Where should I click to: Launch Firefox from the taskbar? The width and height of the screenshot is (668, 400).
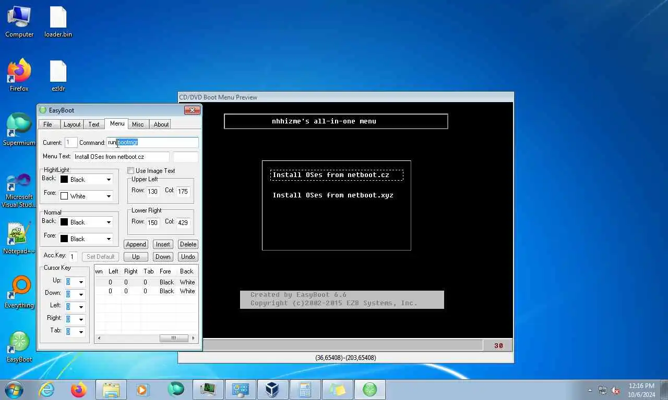(x=79, y=390)
